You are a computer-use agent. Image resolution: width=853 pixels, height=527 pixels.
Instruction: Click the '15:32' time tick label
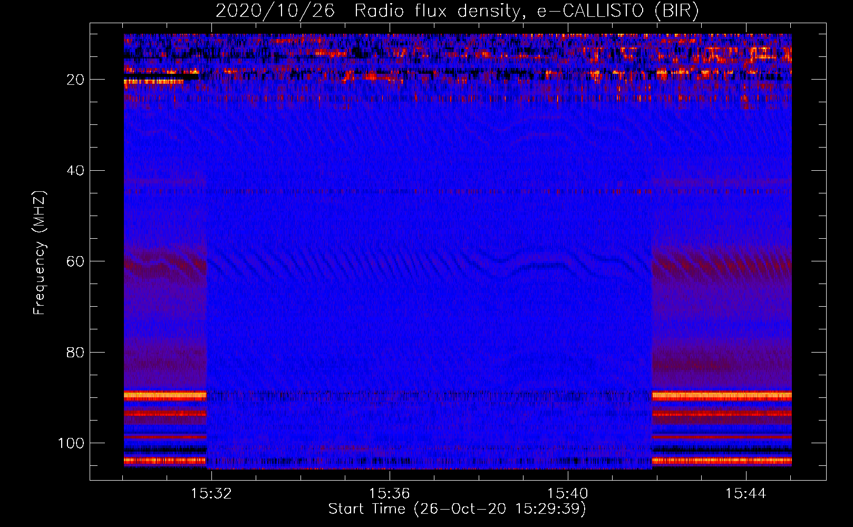211,493
